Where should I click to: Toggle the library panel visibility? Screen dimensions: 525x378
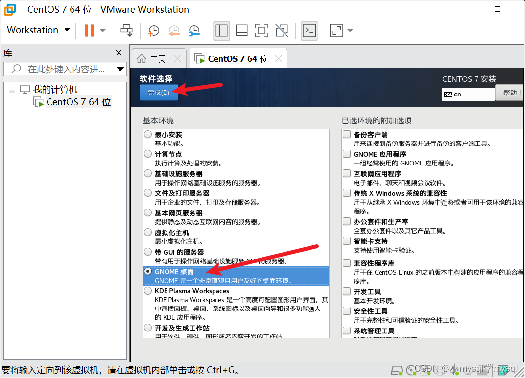coord(221,30)
